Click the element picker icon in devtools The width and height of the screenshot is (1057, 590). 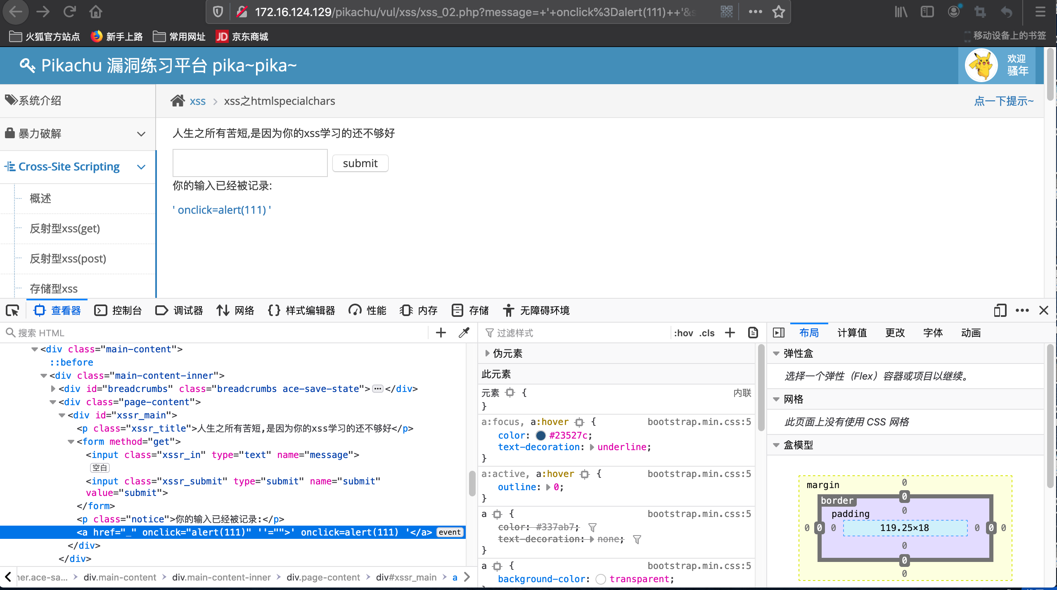(x=13, y=310)
